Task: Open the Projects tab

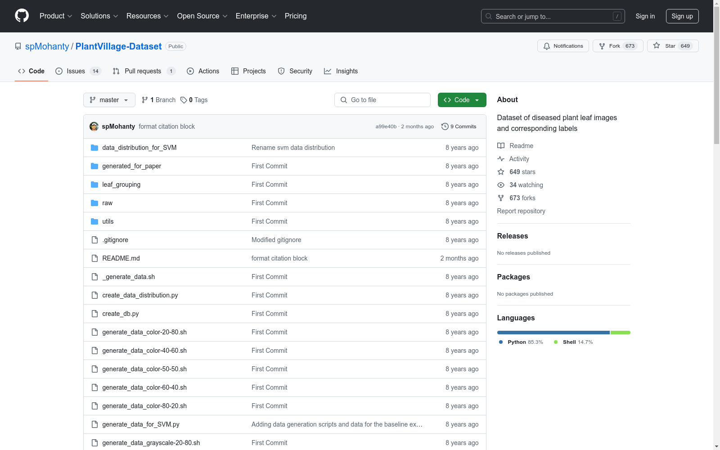Action: [248, 71]
